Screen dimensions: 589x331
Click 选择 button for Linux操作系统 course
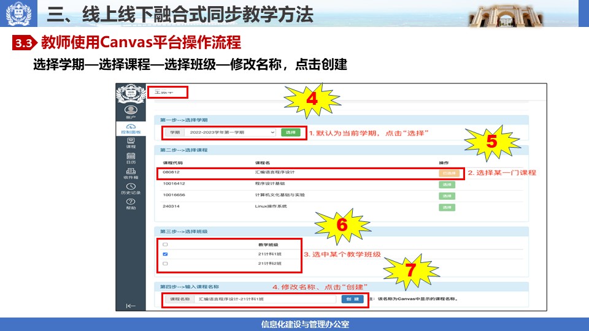[447, 207]
